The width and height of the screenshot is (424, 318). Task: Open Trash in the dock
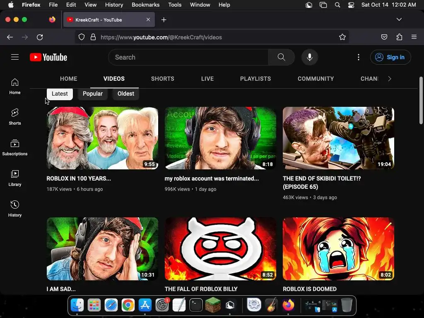click(x=347, y=305)
